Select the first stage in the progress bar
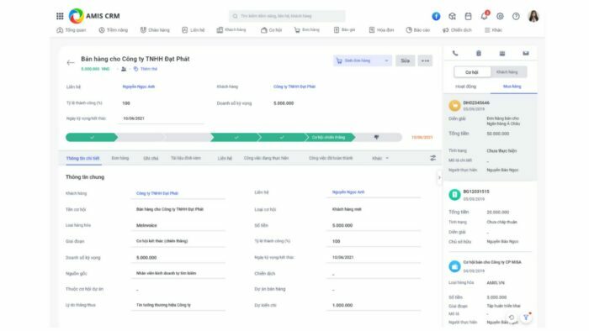The height and width of the screenshot is (331, 589). [91, 138]
